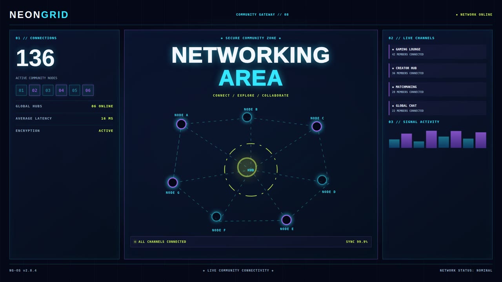Screen dimensions: 502x282
Task: Click the "02 // LIVE CHANNELS" panel heading
Action: 411,38
